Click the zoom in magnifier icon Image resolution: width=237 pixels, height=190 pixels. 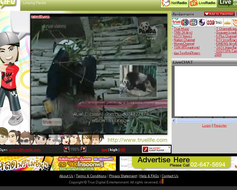pos(83,149)
